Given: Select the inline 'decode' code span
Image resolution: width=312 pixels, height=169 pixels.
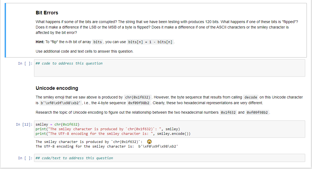Looking at the screenshot, I should click(x=251, y=97).
